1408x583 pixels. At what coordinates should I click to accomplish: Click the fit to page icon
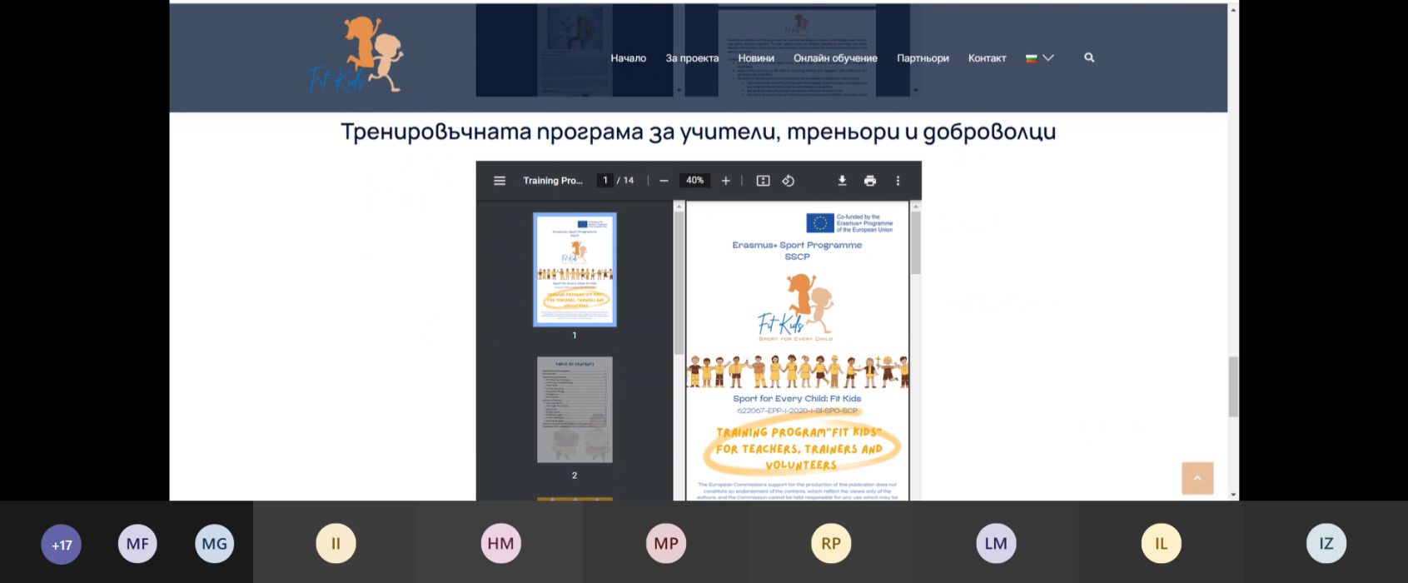click(x=763, y=181)
